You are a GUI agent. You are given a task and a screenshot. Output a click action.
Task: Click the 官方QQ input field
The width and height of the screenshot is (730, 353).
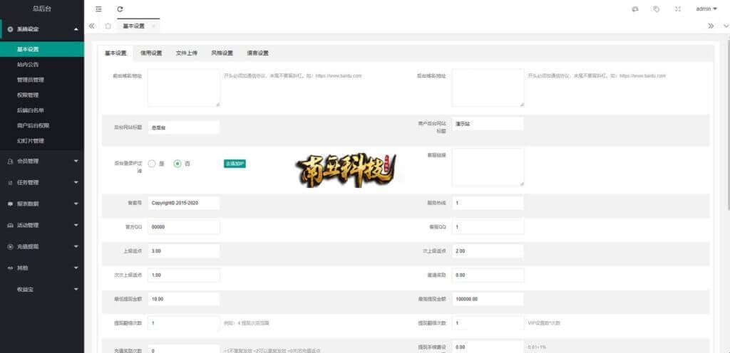tap(184, 227)
